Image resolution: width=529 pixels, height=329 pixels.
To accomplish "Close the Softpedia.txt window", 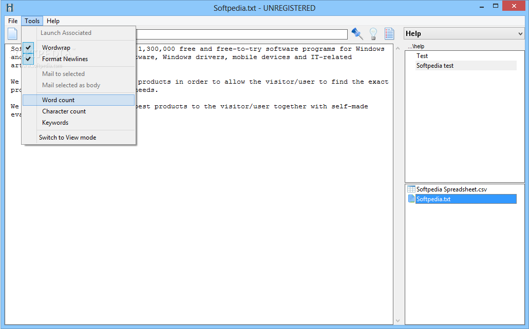I will coord(514,6).
